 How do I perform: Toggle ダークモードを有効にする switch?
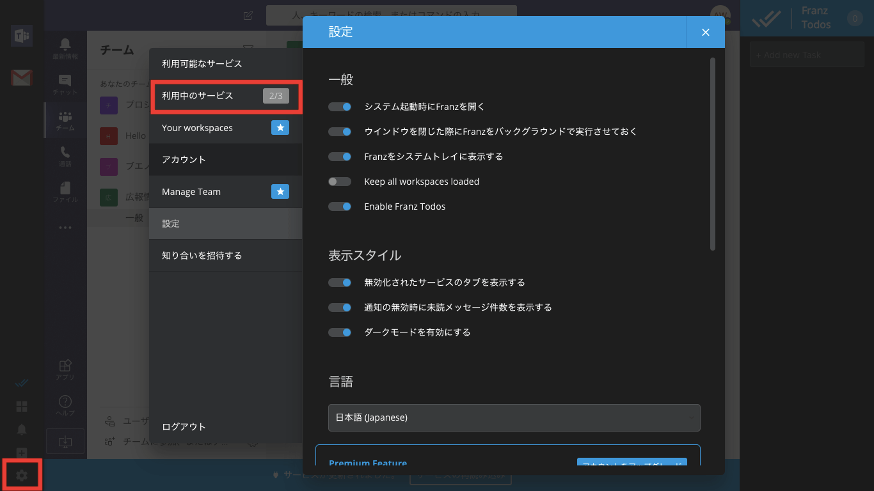coord(340,332)
